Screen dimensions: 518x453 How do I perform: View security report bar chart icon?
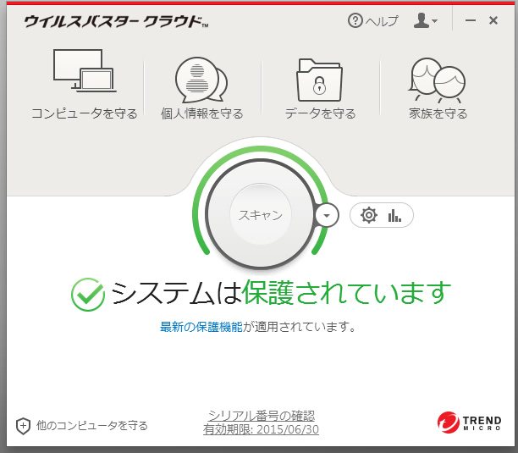[x=394, y=215]
